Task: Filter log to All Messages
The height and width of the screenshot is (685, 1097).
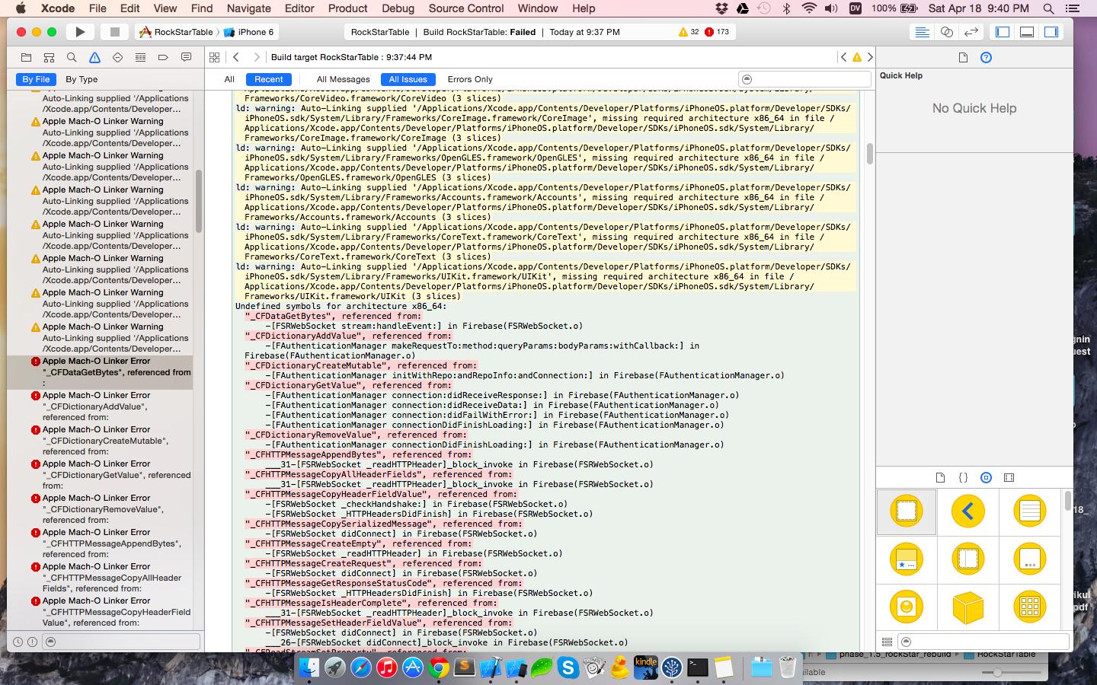Action: 343,79
